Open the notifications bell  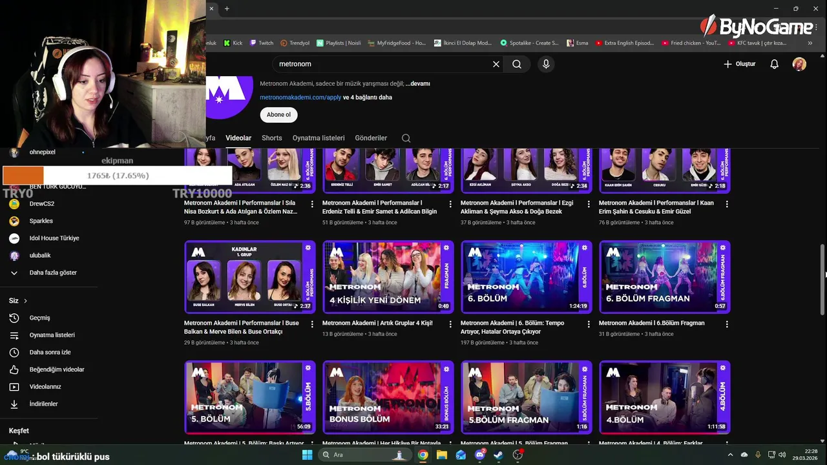[774, 64]
